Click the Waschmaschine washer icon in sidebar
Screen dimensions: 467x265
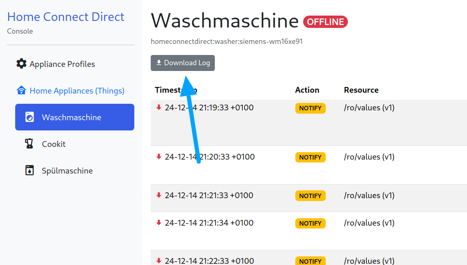[x=30, y=117]
